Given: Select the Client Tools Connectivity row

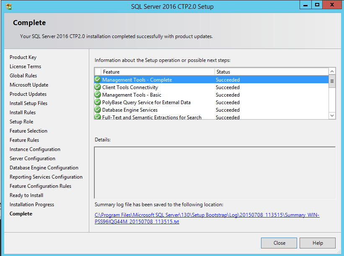Looking at the screenshot, I should 212,87.
